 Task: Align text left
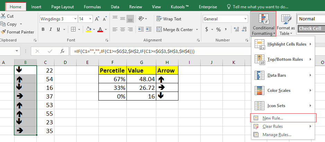115,29
